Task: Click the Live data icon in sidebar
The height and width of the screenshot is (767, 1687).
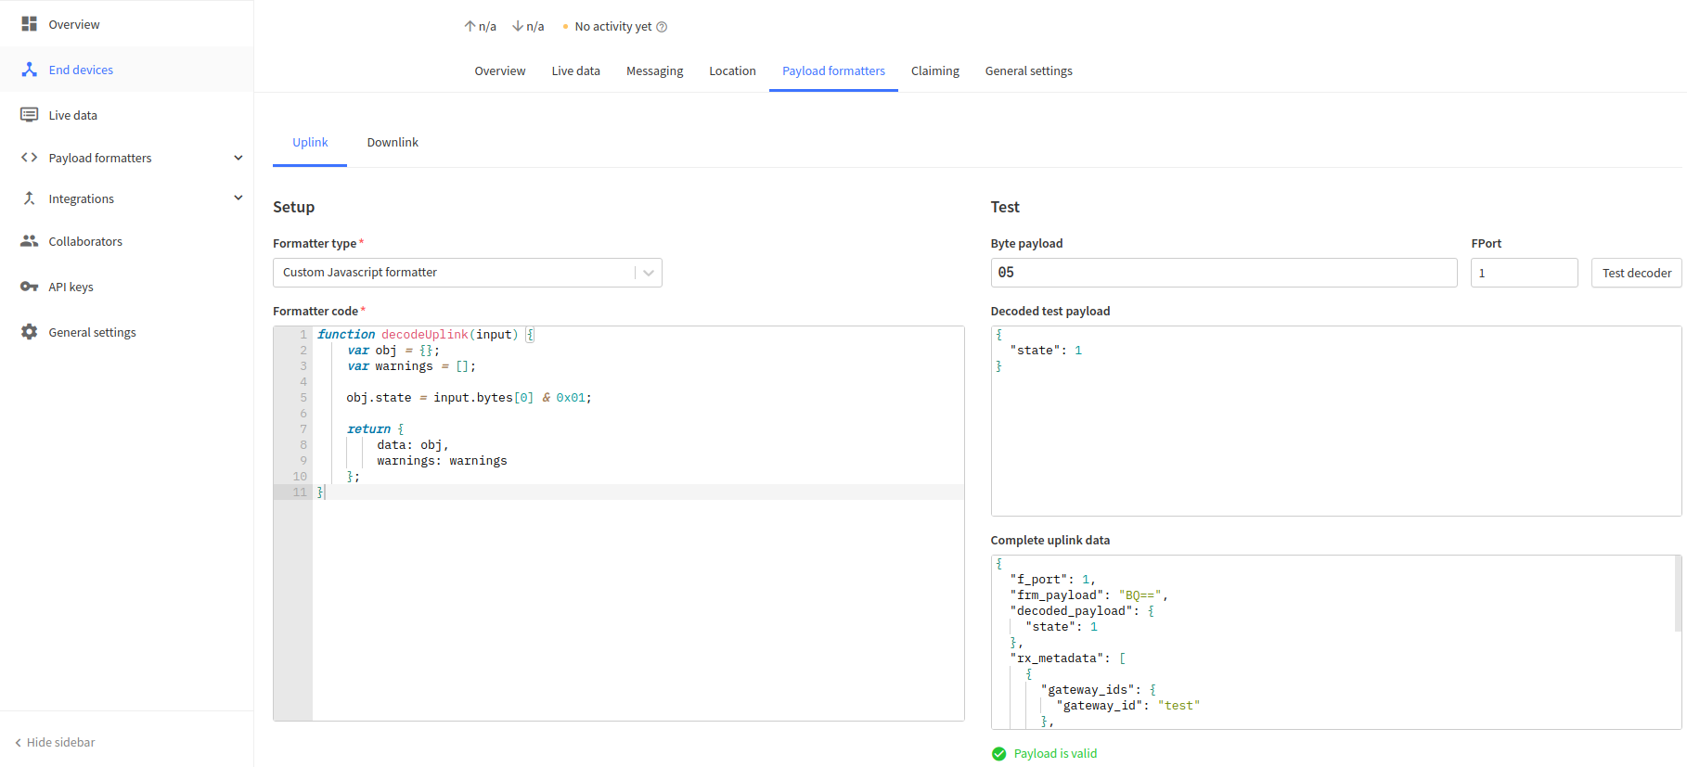Action: tap(30, 115)
